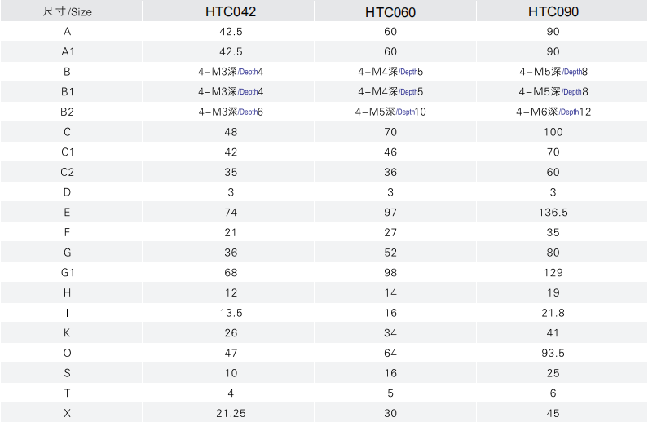Select the 4-M3 Depth6 cell
Screen dimensions: 648x422
click(231, 112)
